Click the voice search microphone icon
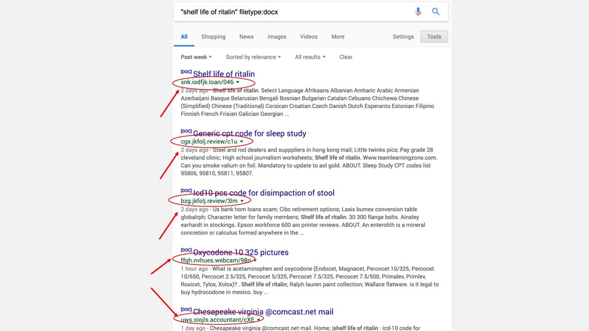The height and width of the screenshot is (331, 589). pos(418,11)
